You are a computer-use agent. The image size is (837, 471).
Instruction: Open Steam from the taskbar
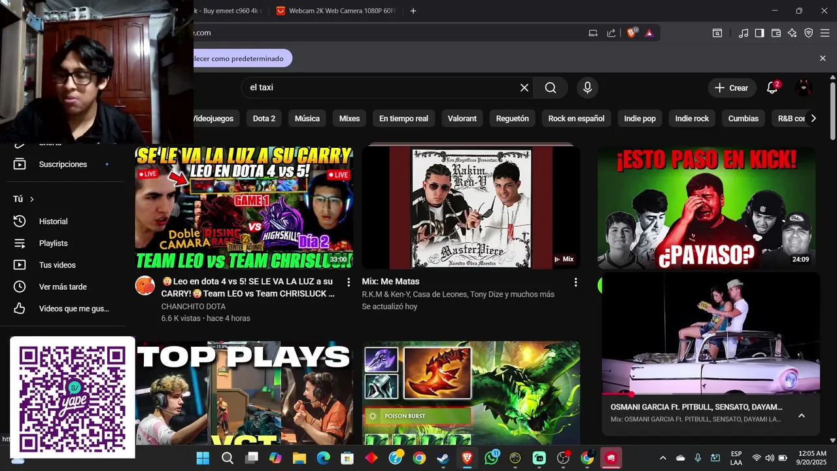click(x=443, y=458)
